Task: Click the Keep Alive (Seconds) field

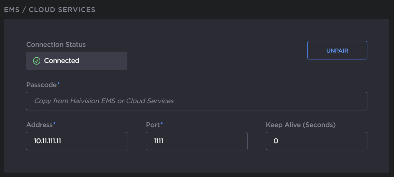Action: tap(316, 141)
